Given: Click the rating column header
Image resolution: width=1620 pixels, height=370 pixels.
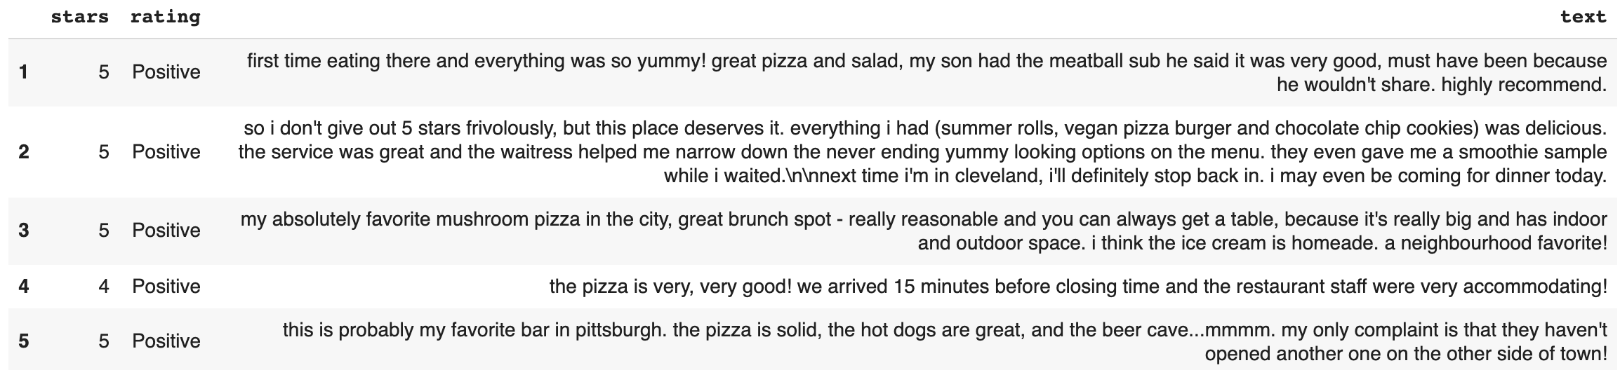Looking at the screenshot, I should 165,17.
